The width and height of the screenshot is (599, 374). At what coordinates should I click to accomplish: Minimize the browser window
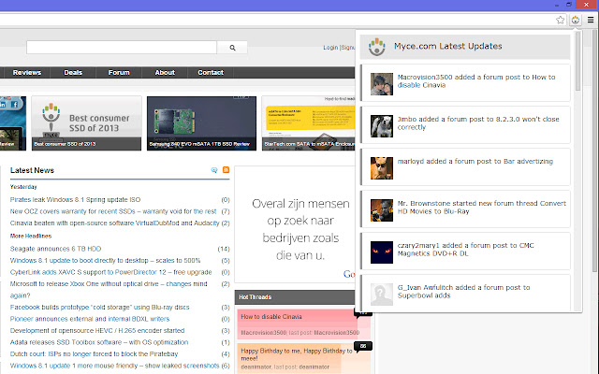click(557, 5)
